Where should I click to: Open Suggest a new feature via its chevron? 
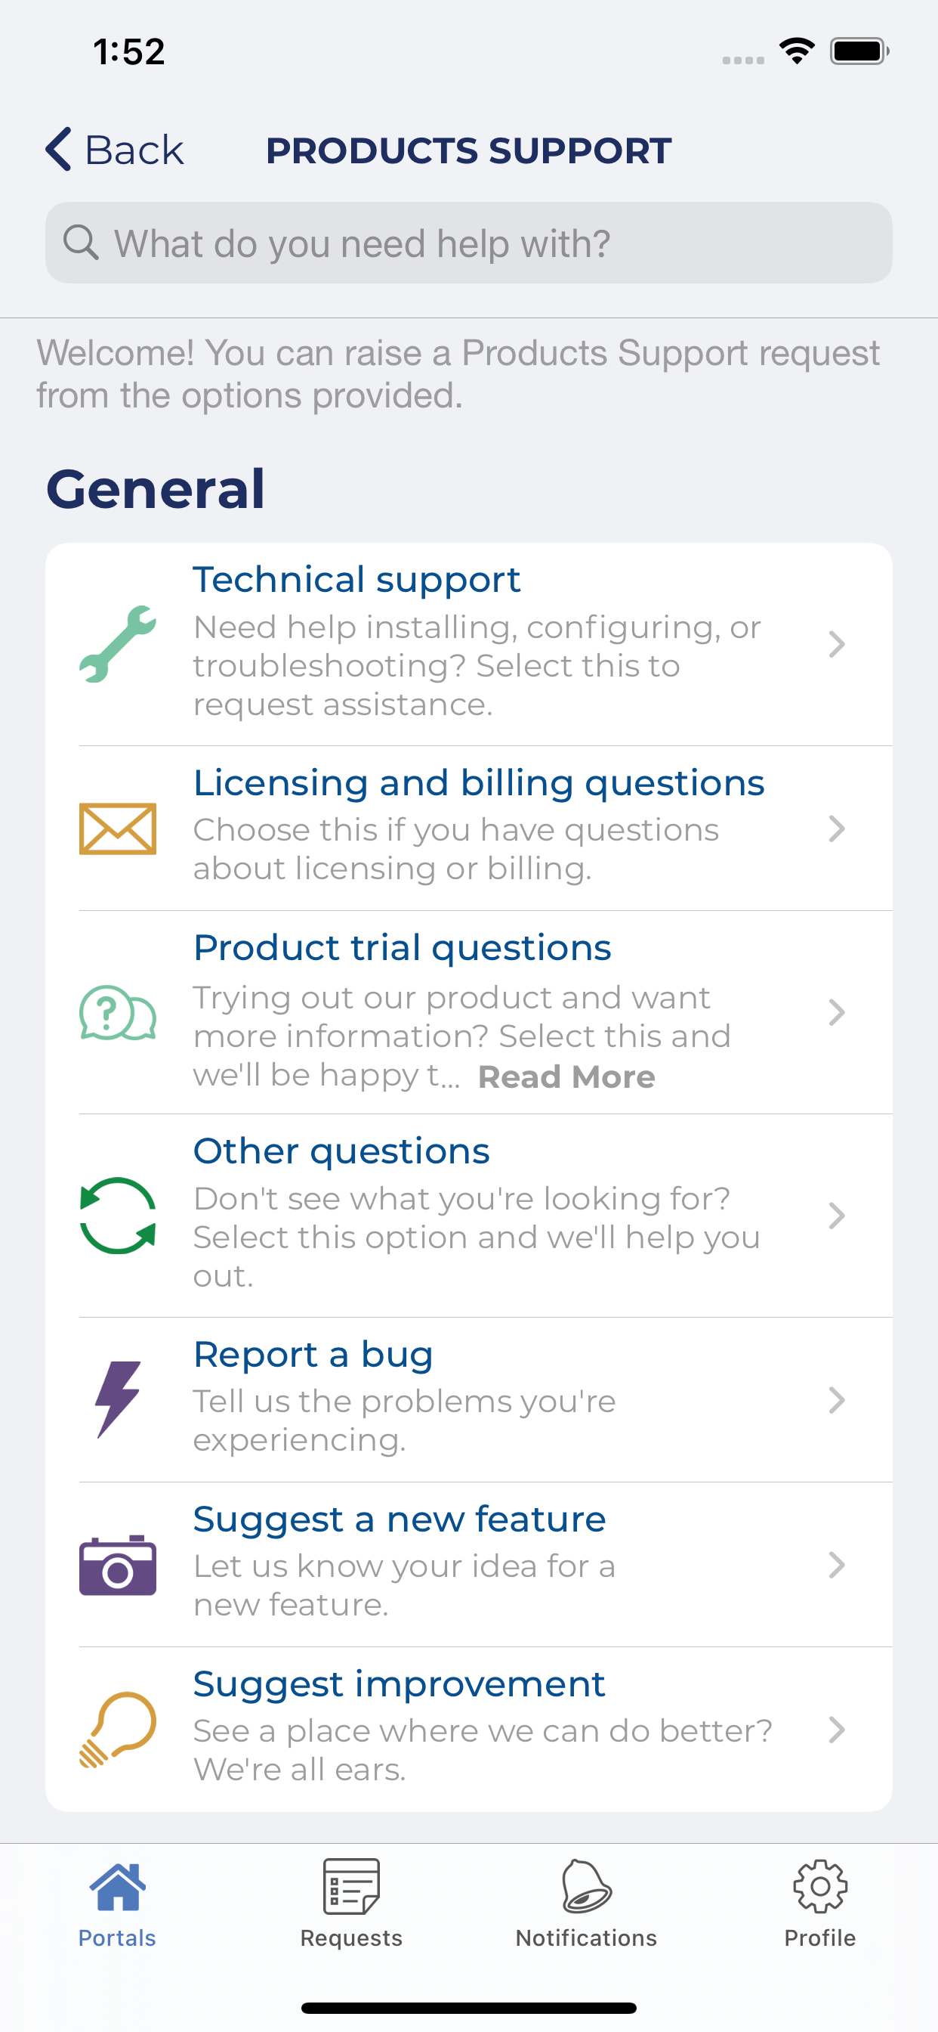836,1564
